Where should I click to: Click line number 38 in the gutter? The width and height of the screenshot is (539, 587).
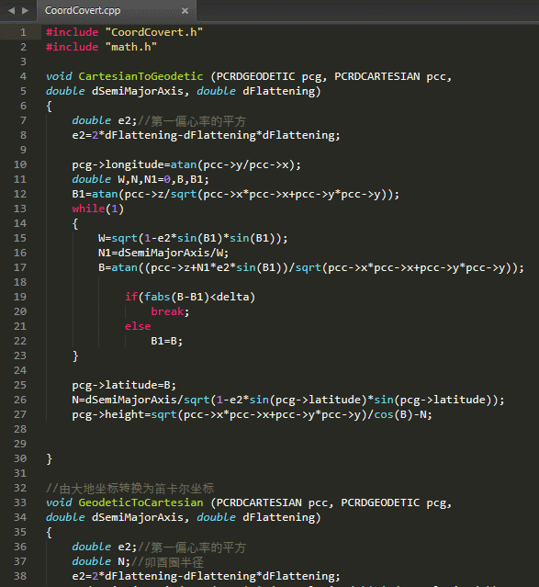pos(20,576)
